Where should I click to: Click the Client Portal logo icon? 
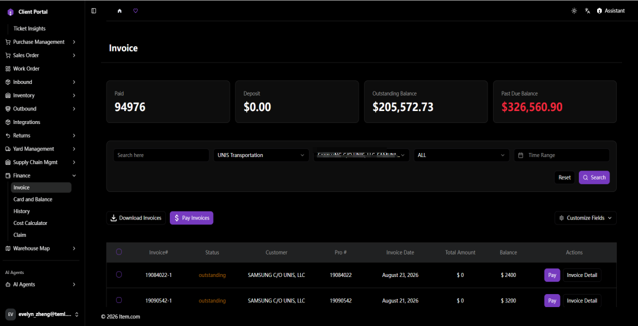point(11,12)
